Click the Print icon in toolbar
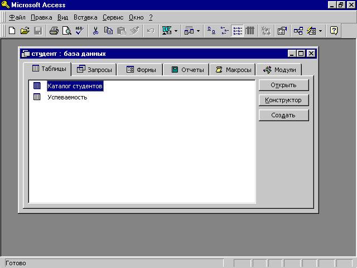357x268 pixels. pyautogui.click(x=54, y=31)
